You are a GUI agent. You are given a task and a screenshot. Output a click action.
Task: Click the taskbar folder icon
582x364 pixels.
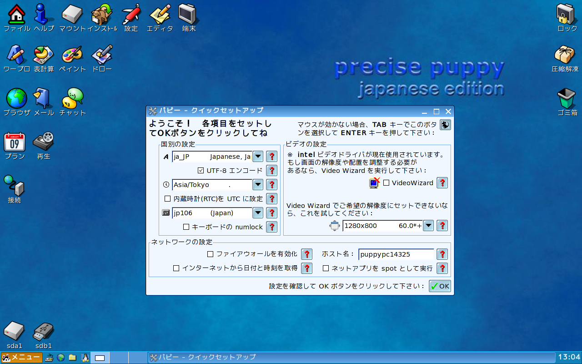click(72, 358)
